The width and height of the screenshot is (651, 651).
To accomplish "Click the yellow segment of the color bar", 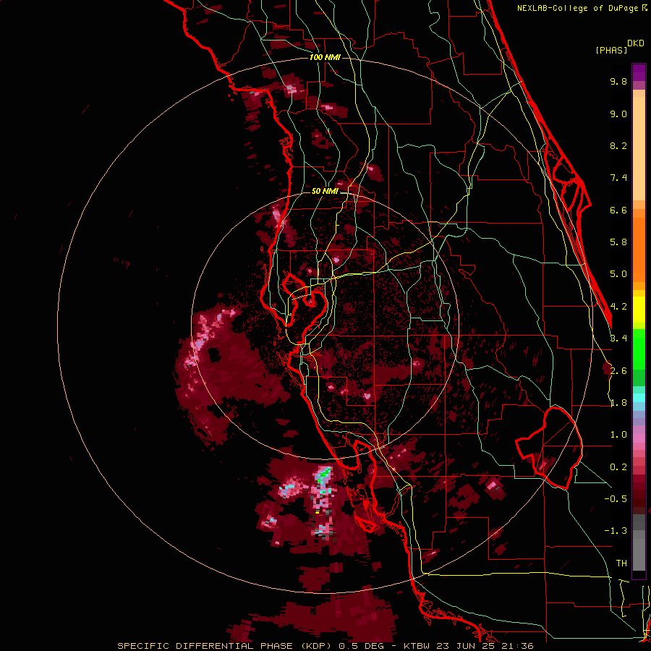I will [x=639, y=310].
